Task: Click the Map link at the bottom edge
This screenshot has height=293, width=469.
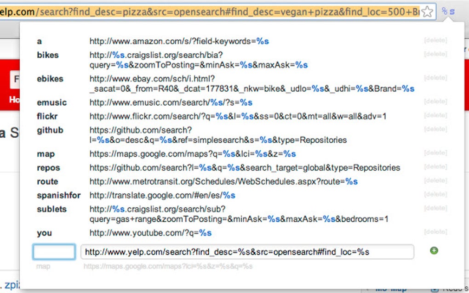Action: point(391,288)
